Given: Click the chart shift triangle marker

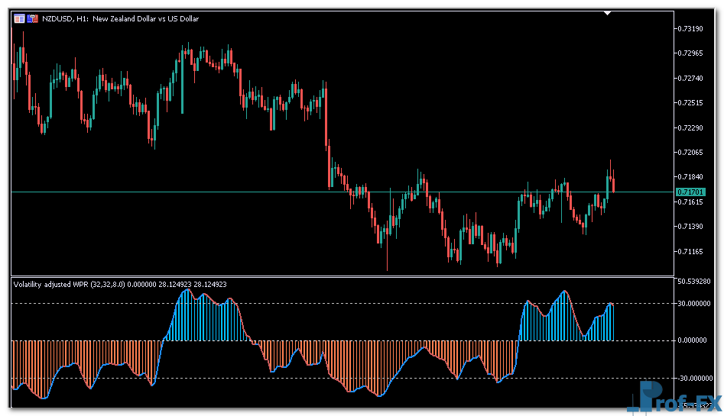Looking at the screenshot, I should coord(607,13).
